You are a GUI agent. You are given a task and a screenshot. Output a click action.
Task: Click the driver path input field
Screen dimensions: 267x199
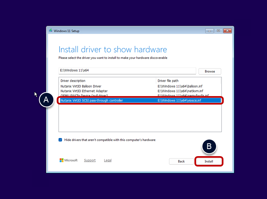tap(127, 70)
